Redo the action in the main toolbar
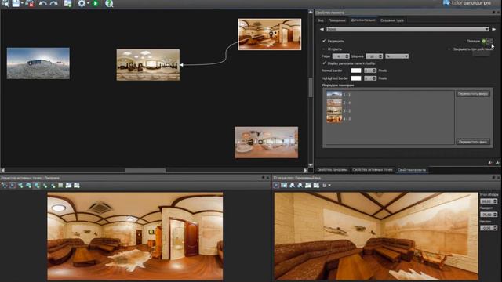502x282 pixels. pos(54,3)
